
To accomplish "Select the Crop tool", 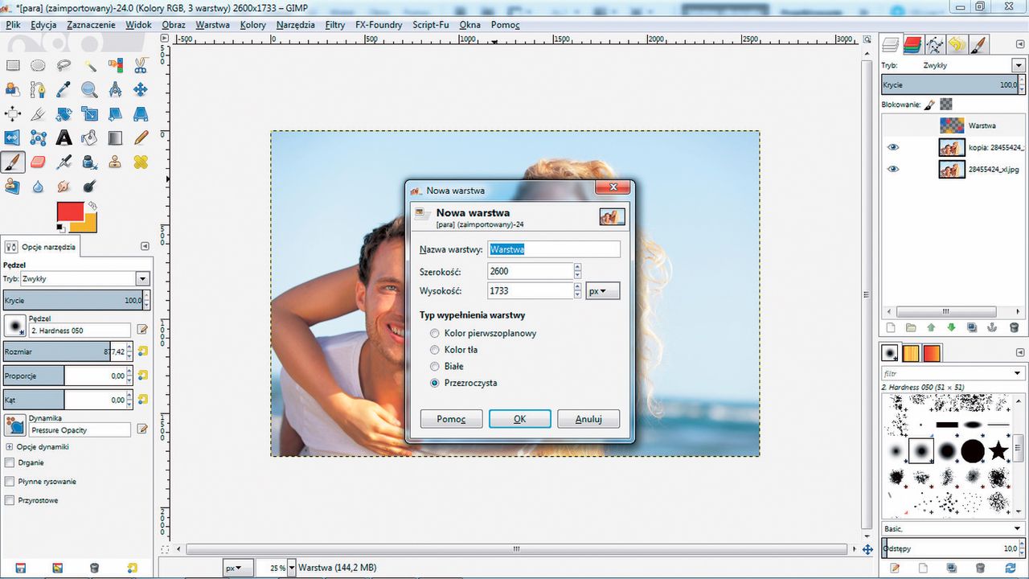I will coord(38,113).
